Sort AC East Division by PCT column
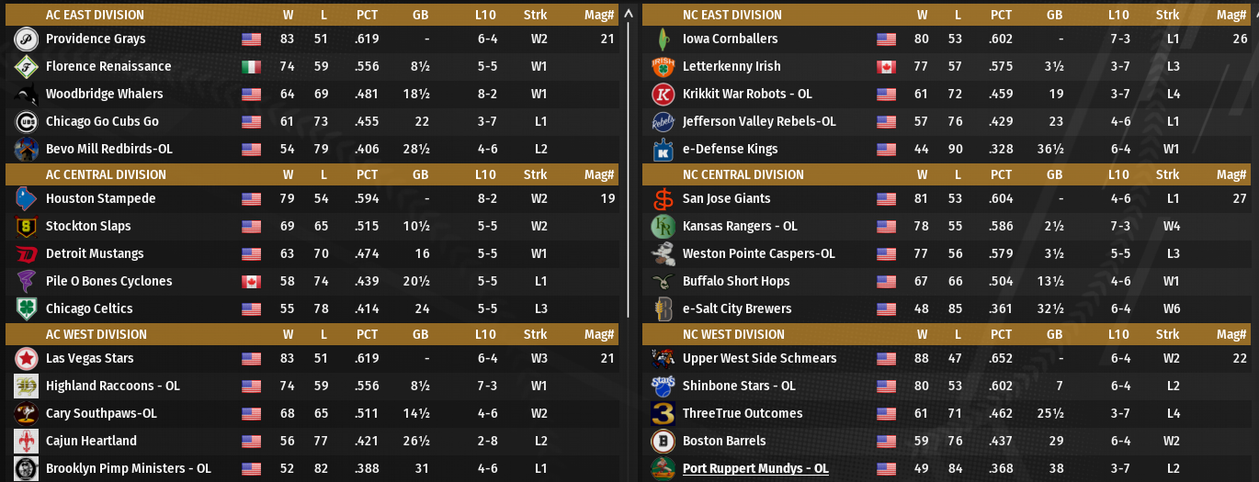1259x482 pixels. 368,15
